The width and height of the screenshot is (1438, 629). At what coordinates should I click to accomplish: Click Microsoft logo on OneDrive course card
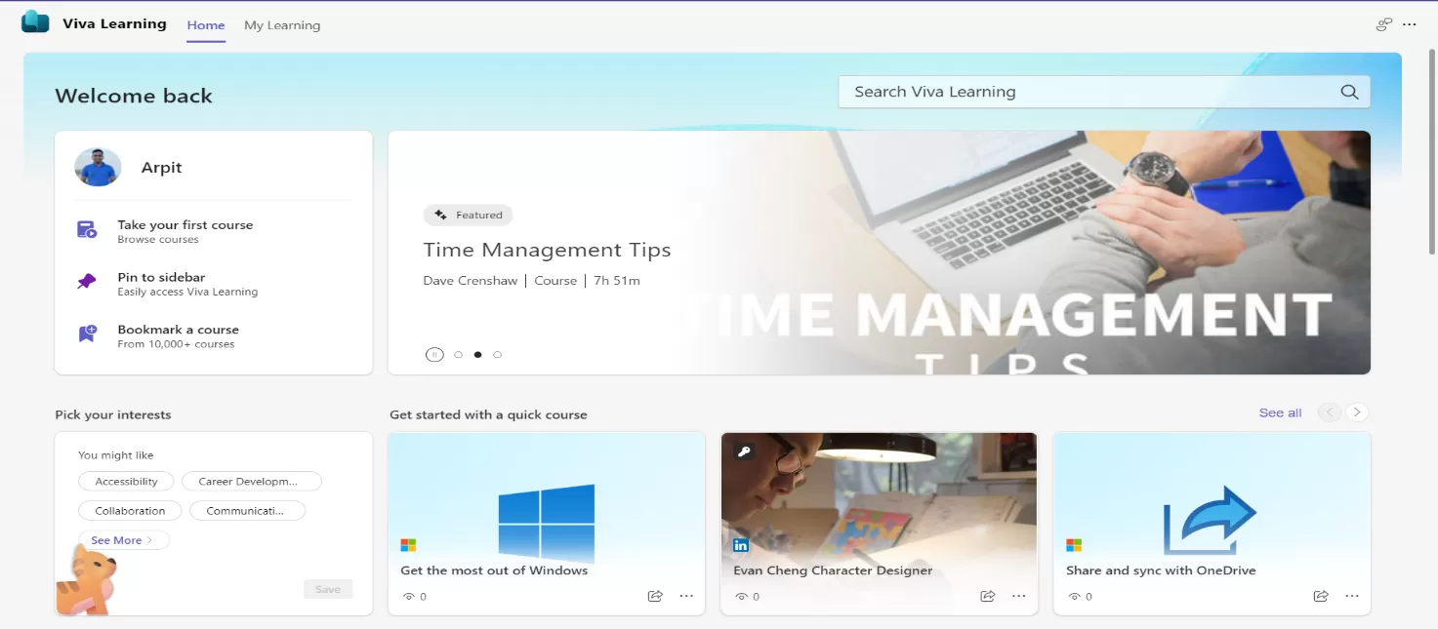point(1074,545)
